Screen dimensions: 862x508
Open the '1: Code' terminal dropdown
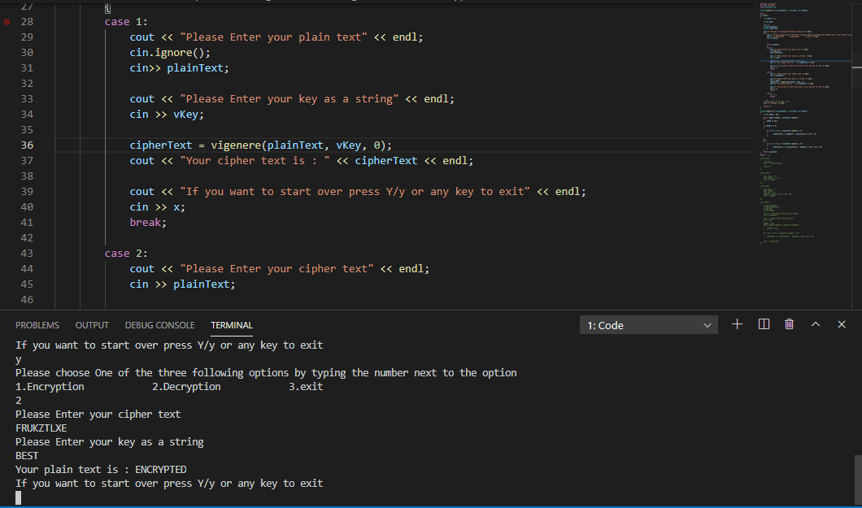pyautogui.click(x=649, y=325)
